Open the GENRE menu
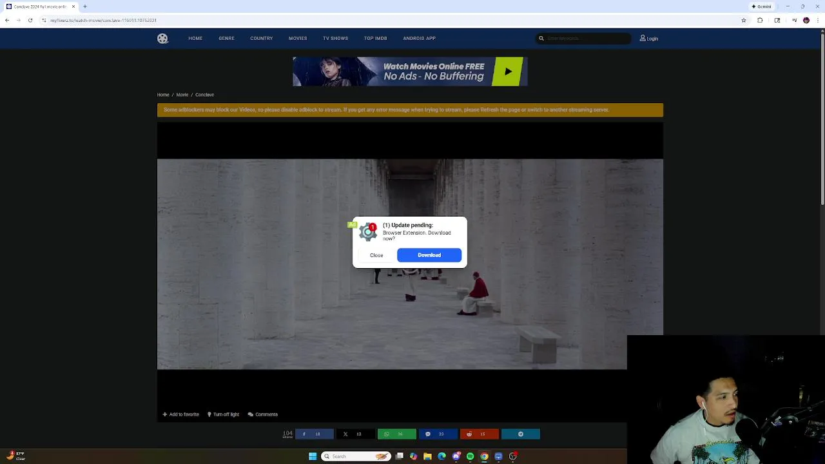This screenshot has height=464, width=825. click(x=226, y=38)
